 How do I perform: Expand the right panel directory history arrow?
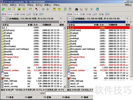pos(131,22)
